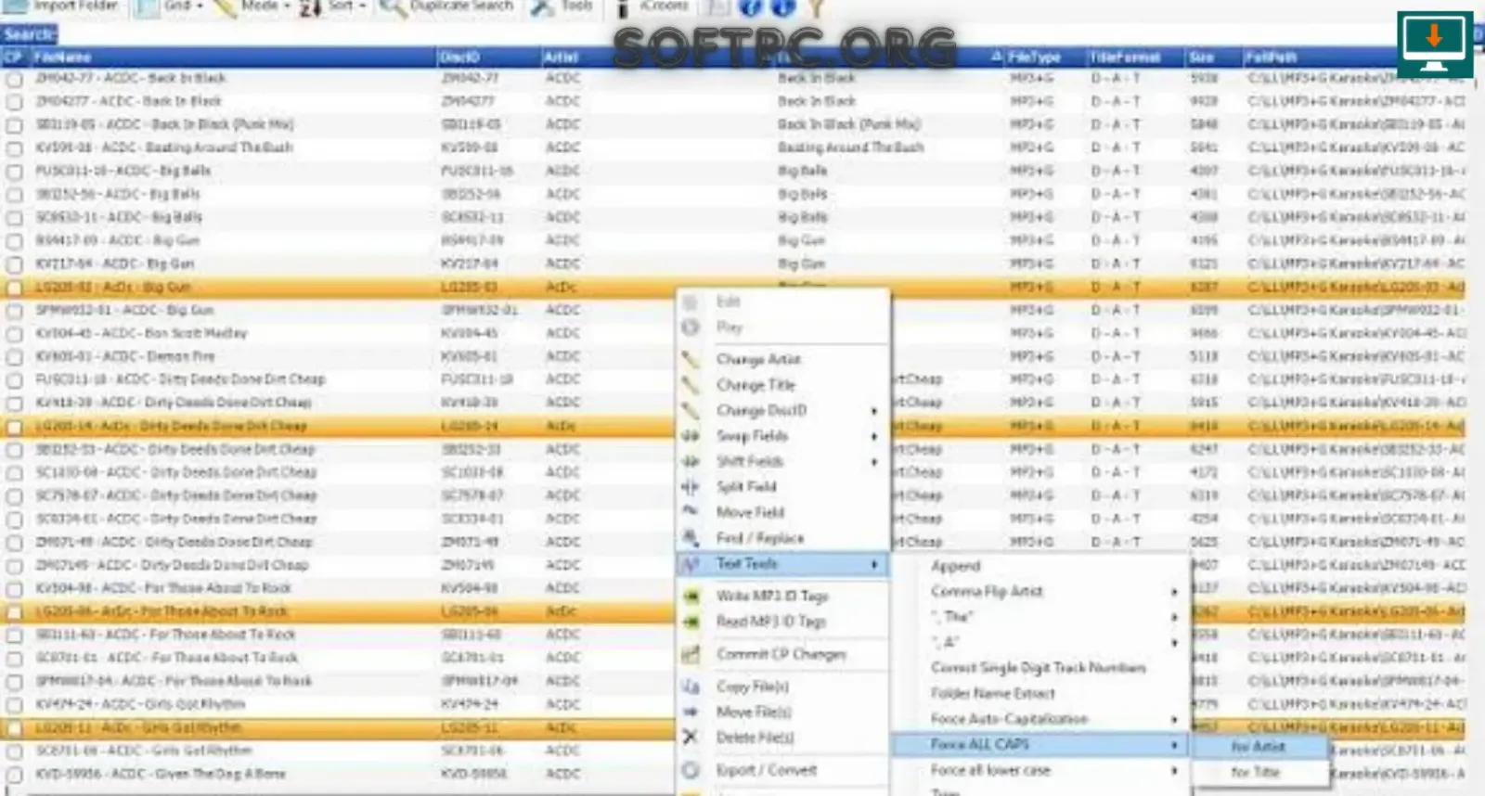Open the Grid dropdown in the toolbar

pyautogui.click(x=170, y=7)
